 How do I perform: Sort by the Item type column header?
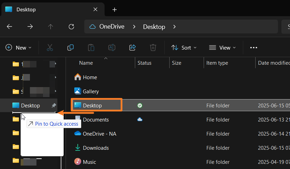[x=217, y=63]
